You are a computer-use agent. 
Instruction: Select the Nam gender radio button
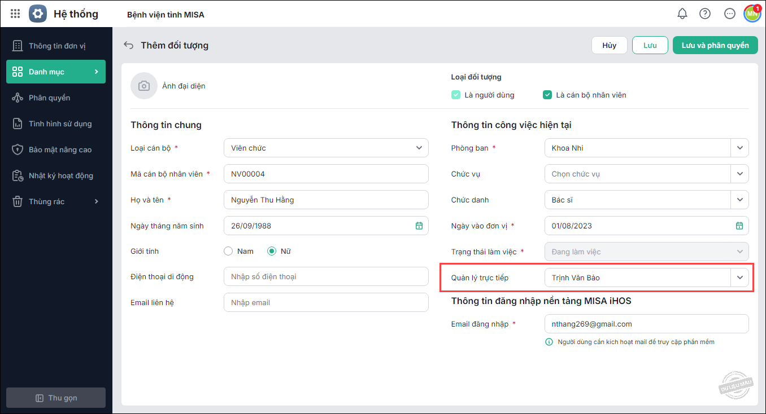pyautogui.click(x=228, y=251)
